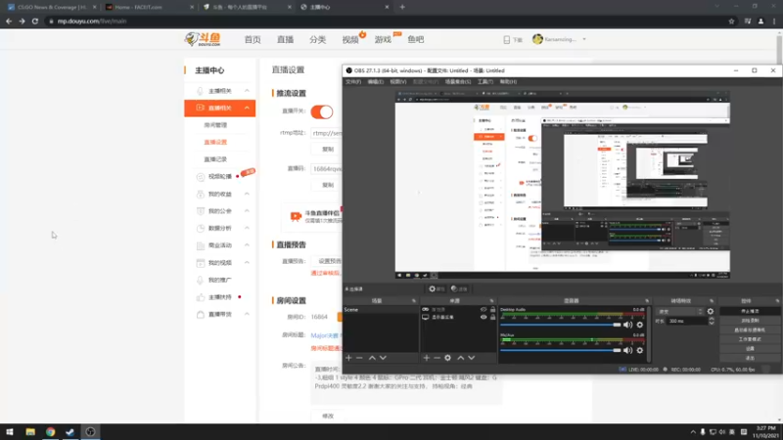Open File Explorer from the taskbar
This screenshot has width=783, height=440.
tap(30, 432)
